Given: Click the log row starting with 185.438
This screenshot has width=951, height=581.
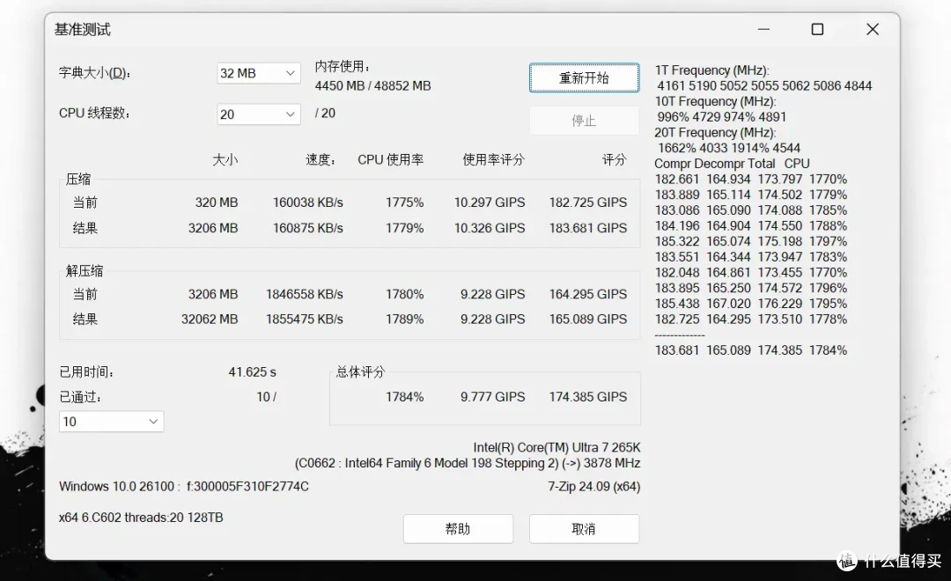Looking at the screenshot, I should [751, 303].
